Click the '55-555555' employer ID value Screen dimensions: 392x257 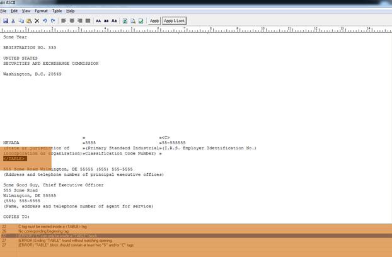(x=174, y=143)
